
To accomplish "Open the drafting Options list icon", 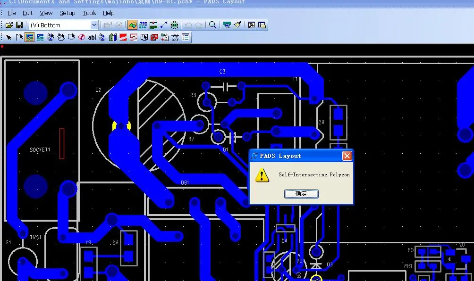I will point(186,37).
